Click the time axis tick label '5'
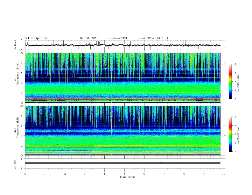Viewport: 252px width, 195px height. point(124,174)
